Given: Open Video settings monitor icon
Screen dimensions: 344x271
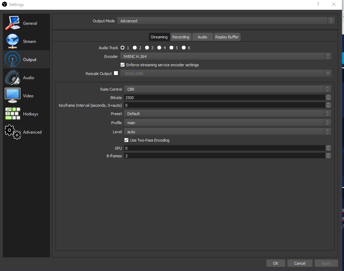Looking at the screenshot, I should [13, 96].
